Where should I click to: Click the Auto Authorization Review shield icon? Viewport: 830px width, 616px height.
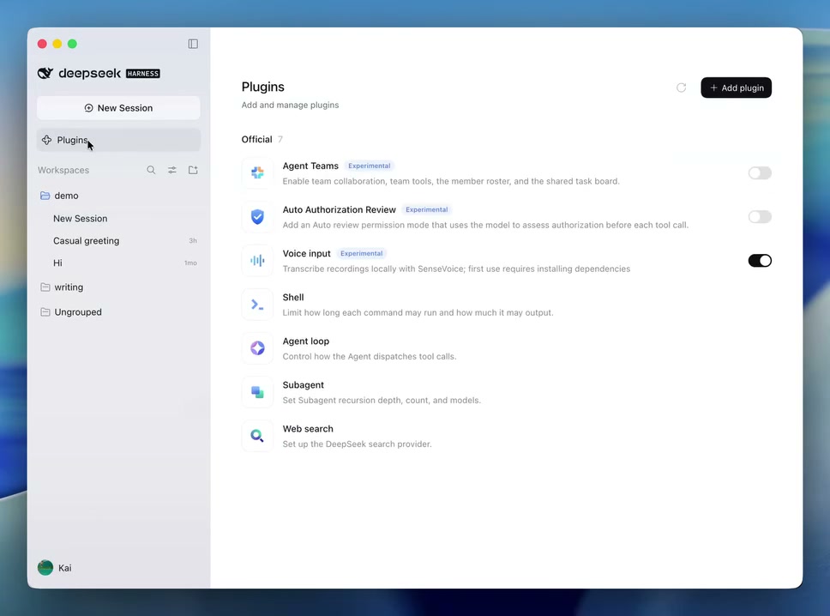pyautogui.click(x=258, y=217)
